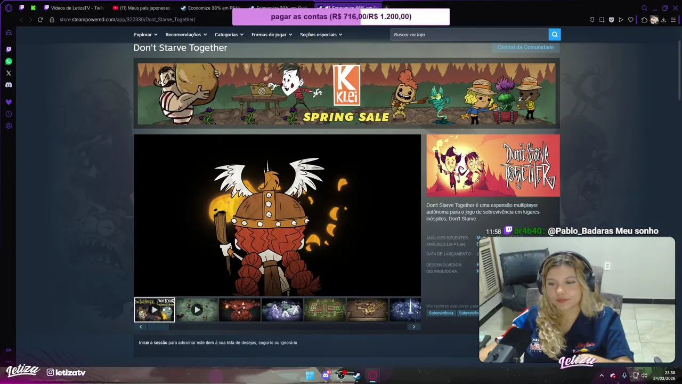
Task: Click the Opera flow send icon
Action: coord(621,20)
